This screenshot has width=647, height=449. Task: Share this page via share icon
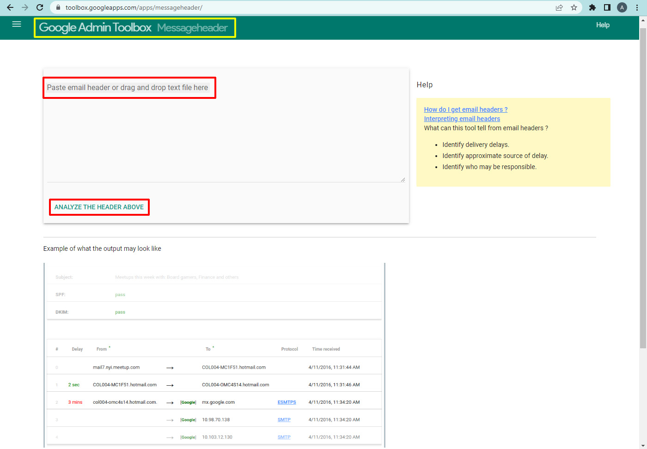coord(559,7)
